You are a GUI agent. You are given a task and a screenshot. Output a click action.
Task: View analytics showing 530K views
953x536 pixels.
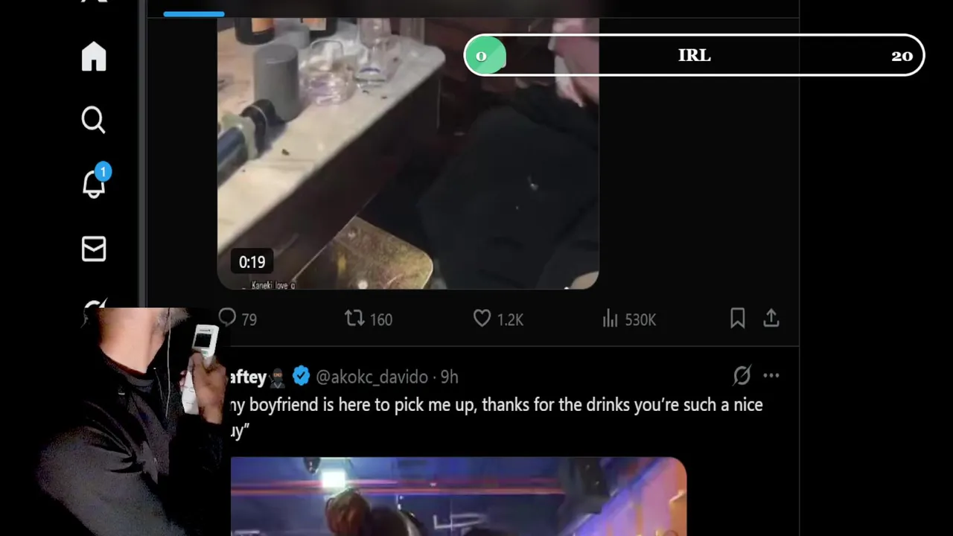tap(629, 319)
